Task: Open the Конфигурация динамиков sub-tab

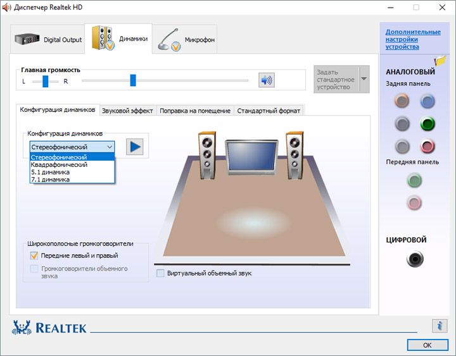Action: click(x=58, y=110)
